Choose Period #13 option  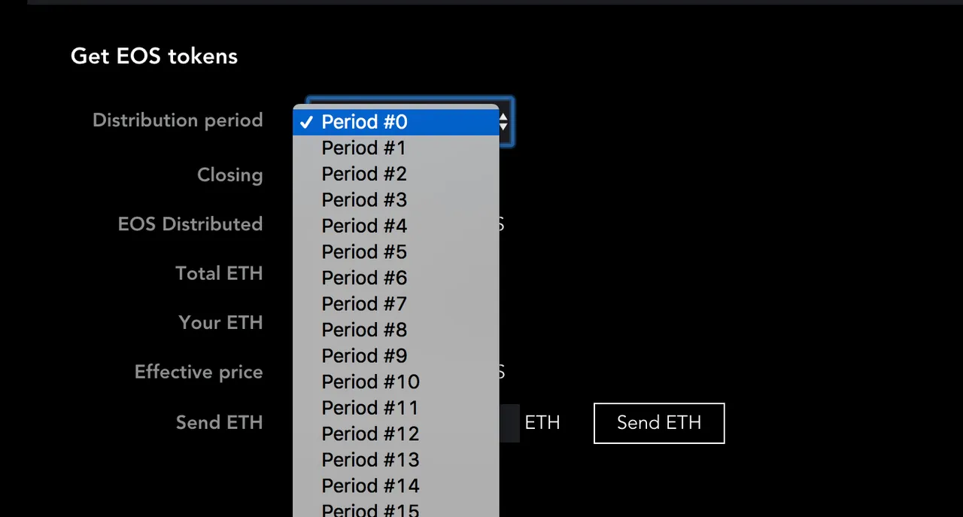click(x=370, y=460)
